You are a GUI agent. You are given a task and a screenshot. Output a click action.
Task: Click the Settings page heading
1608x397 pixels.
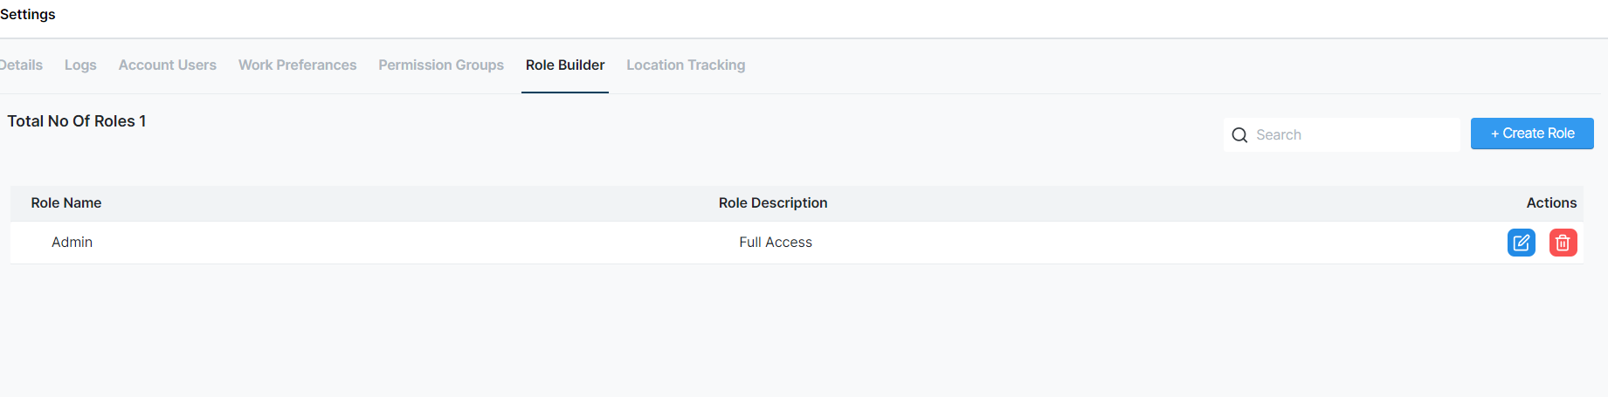pos(28,15)
